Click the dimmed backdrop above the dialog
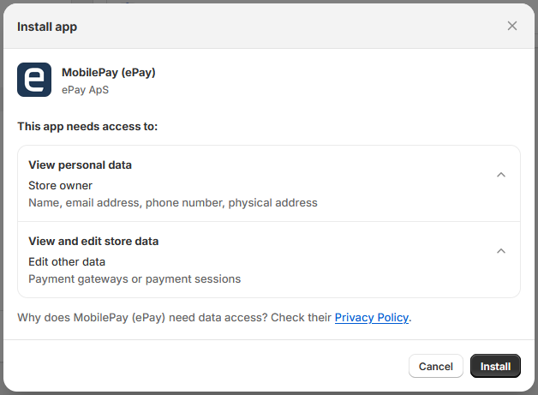Screen dimensions: 538x395 (x=257, y=2)
